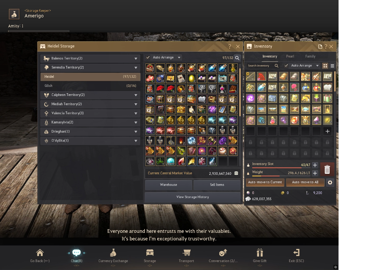Click Auto-move to All
The height and width of the screenshot is (270, 365).
[x=305, y=182]
